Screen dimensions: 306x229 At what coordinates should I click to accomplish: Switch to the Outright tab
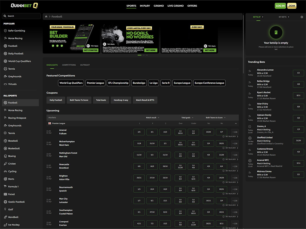(x=85, y=65)
